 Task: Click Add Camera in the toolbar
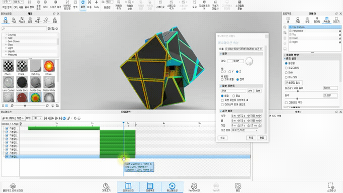(x=119, y=5)
